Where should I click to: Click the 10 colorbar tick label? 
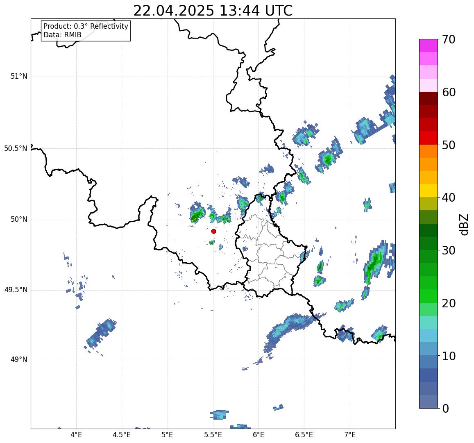[449, 356]
